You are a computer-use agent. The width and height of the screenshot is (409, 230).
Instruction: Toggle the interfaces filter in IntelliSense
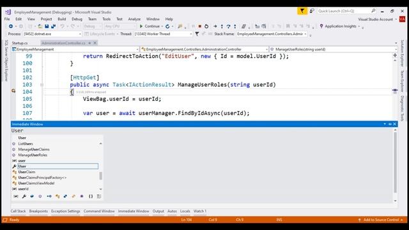tap(49, 196)
